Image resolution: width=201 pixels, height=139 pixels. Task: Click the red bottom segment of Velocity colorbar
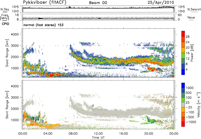183,124
